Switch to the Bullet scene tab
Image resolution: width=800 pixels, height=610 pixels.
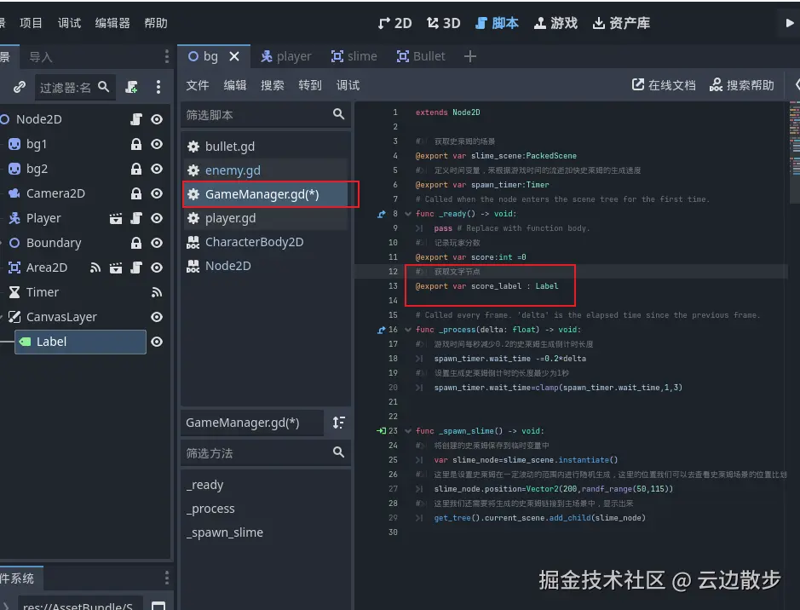[421, 56]
